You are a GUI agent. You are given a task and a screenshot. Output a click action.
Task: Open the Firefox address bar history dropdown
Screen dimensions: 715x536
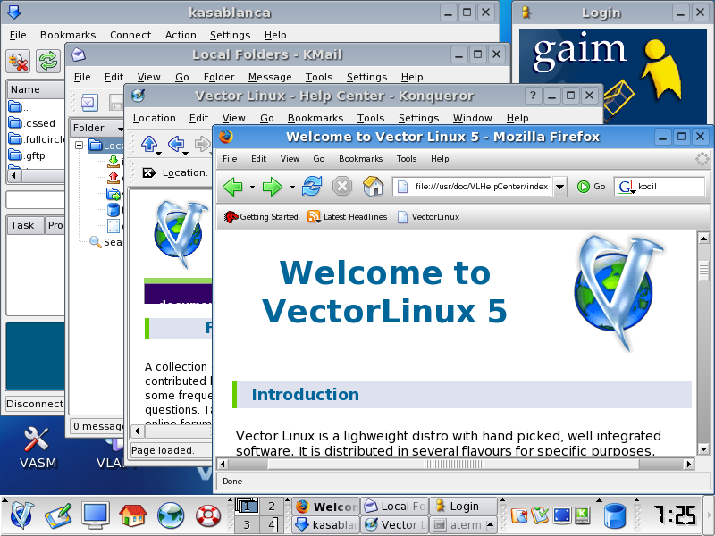(559, 187)
